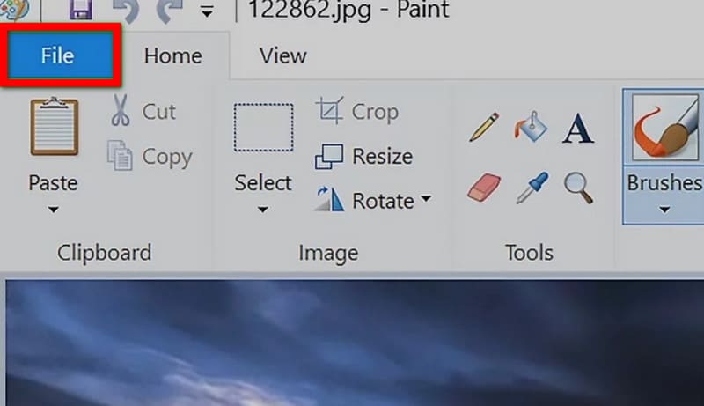Click the Paste clipboard icon
Viewport: 704px width, 406px height.
pos(55,127)
